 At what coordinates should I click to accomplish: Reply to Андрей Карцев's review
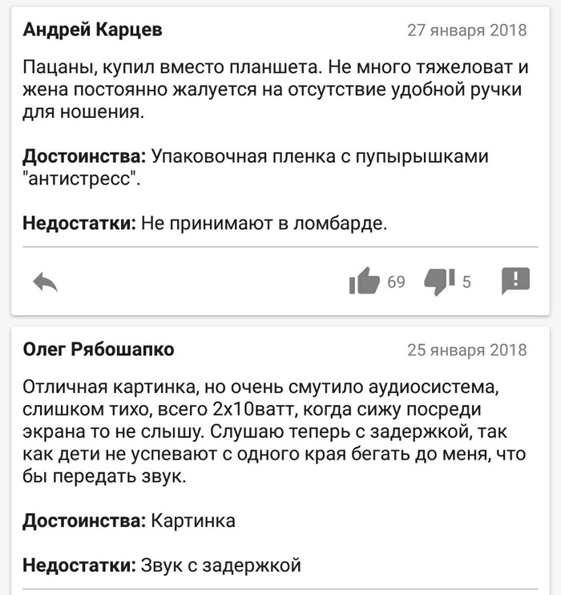(46, 281)
